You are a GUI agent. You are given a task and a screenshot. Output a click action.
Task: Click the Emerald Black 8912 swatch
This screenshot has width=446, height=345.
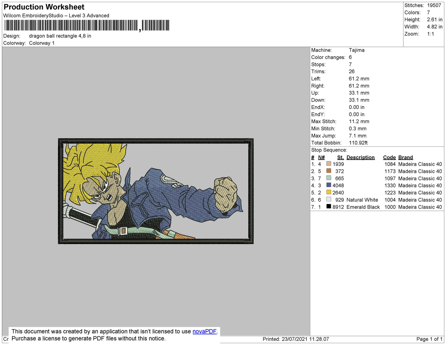click(x=329, y=207)
